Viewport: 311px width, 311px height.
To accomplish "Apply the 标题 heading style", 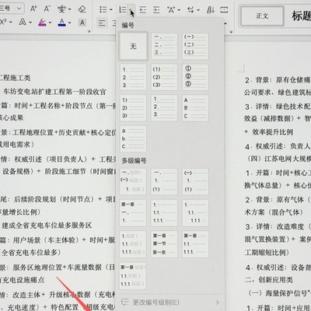I will coord(301,16).
